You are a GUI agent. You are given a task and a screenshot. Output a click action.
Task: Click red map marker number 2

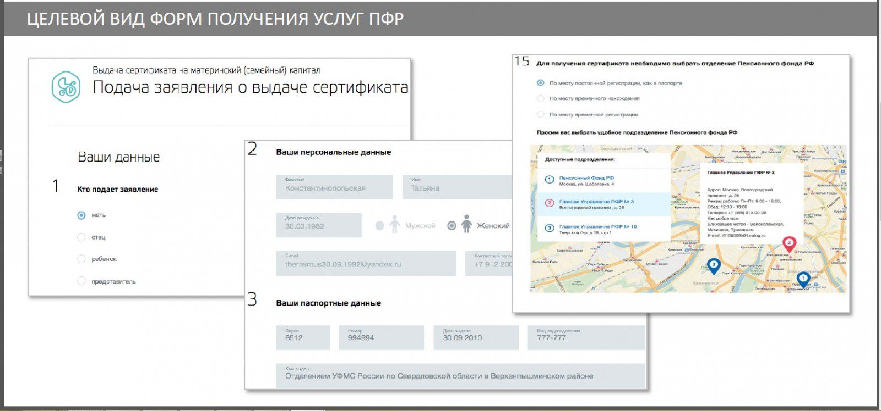pos(789,245)
